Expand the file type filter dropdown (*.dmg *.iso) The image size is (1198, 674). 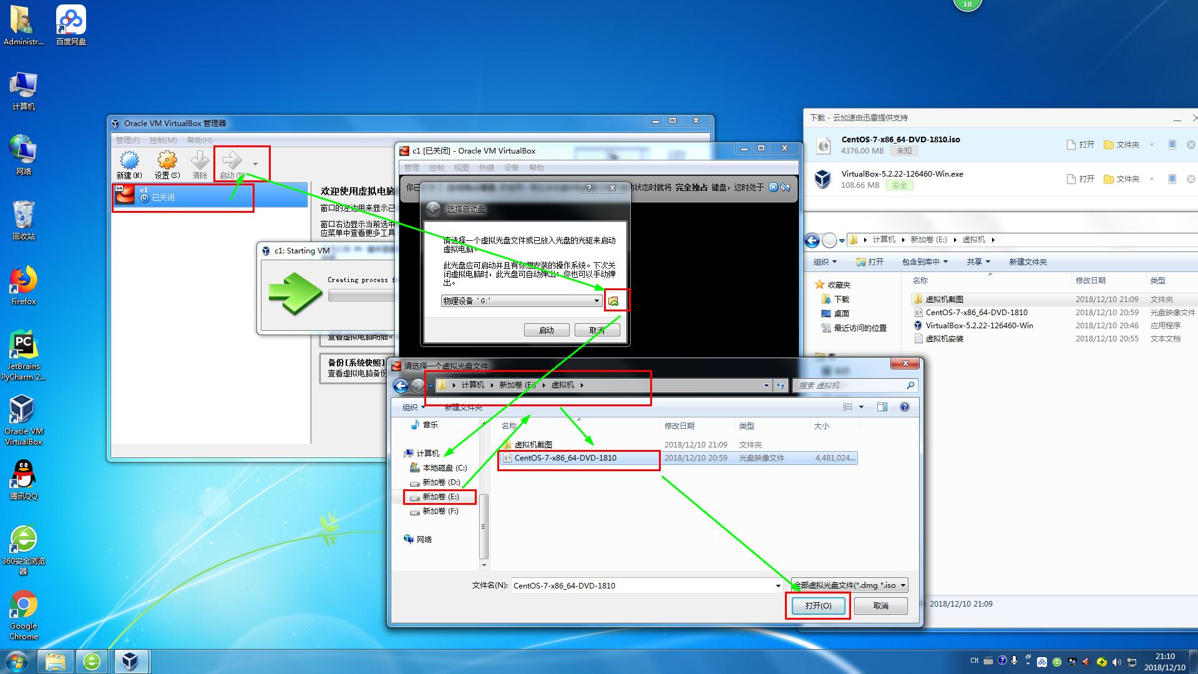click(x=903, y=585)
